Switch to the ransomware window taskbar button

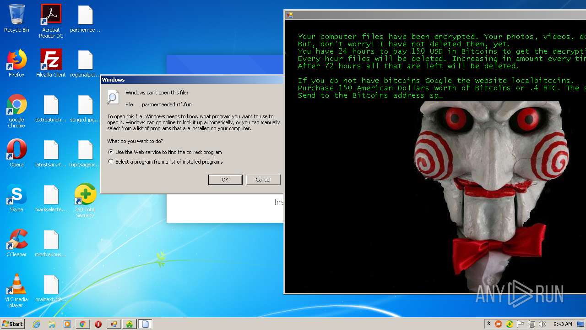114,324
